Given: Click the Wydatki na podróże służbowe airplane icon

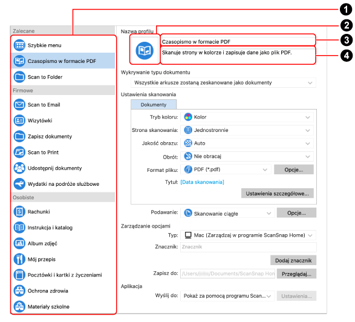Looking at the screenshot, I should (19, 184).
